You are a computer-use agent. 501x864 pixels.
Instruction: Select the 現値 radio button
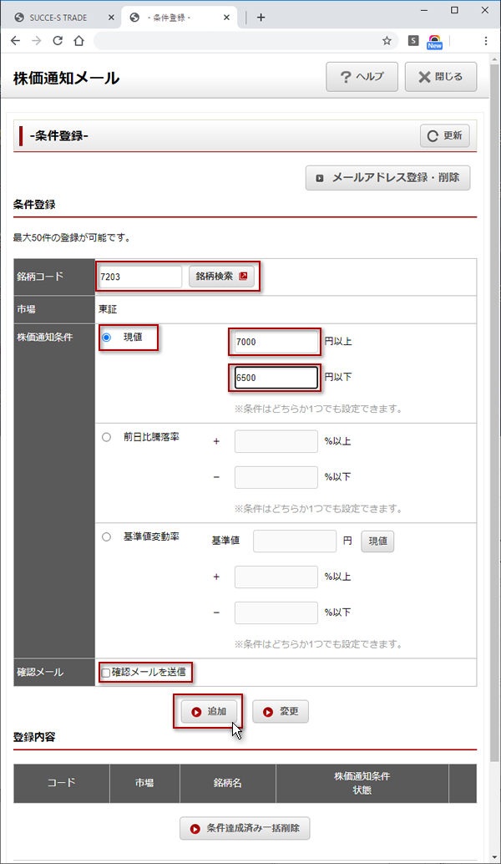[106, 338]
